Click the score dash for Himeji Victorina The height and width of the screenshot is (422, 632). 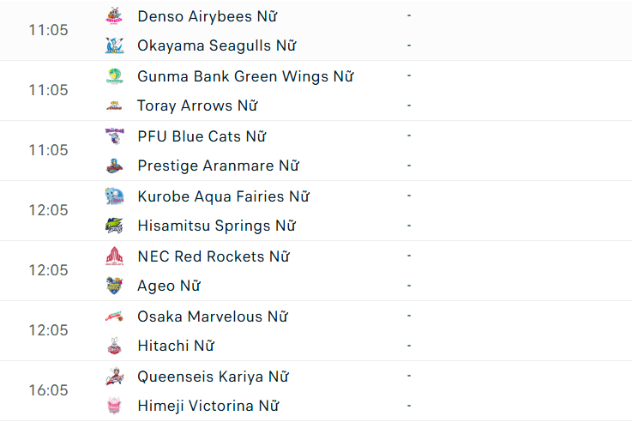tap(409, 406)
